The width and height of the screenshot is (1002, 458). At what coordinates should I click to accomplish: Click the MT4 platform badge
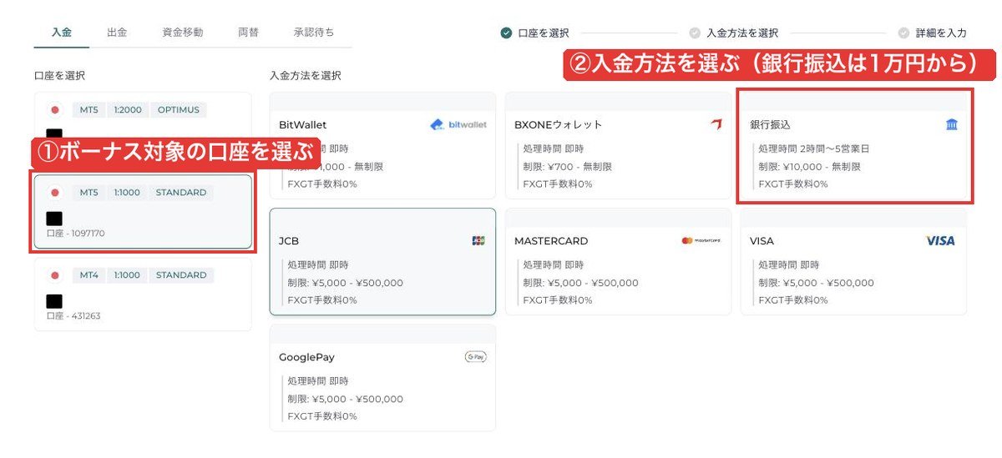coord(89,275)
